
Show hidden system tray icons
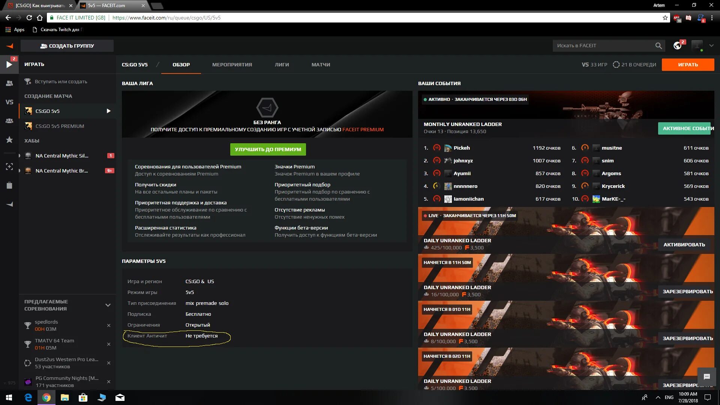pos(658,397)
